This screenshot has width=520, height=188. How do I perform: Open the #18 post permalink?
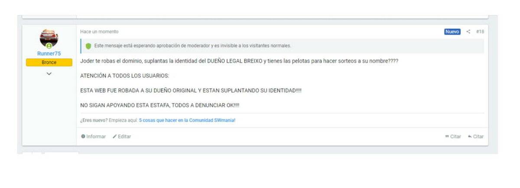[480, 32]
